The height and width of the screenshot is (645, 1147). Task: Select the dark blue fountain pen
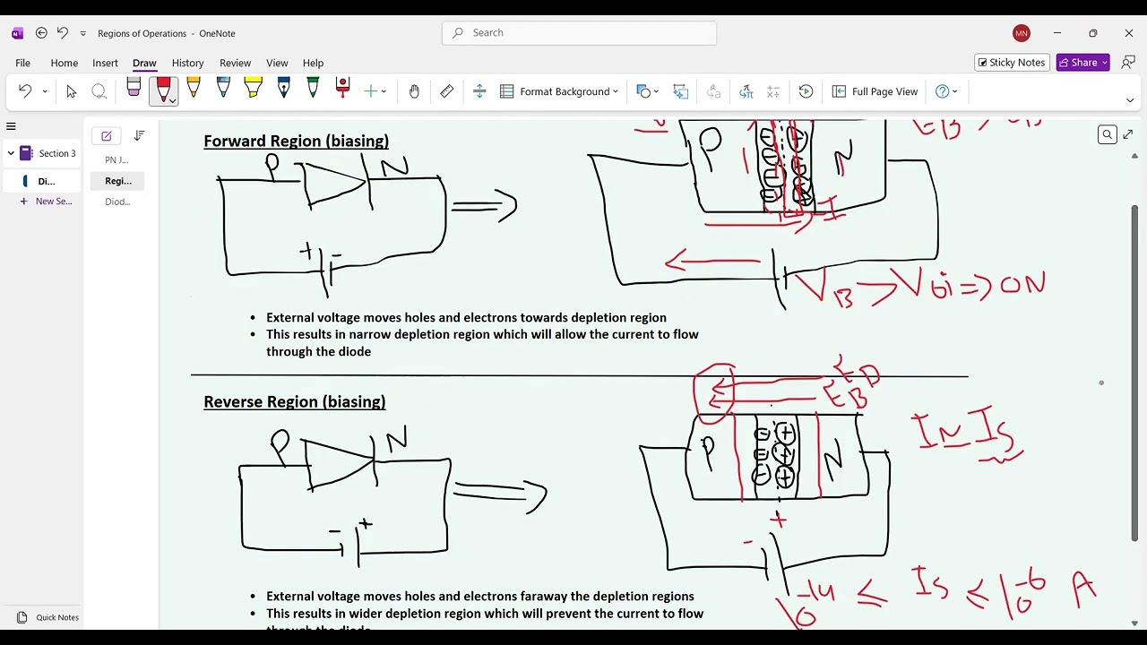click(x=283, y=88)
